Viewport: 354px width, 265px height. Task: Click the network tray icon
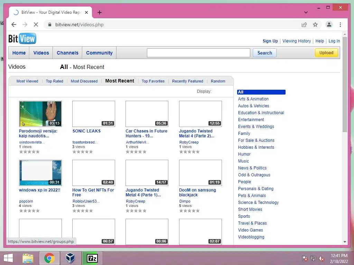[313, 258]
